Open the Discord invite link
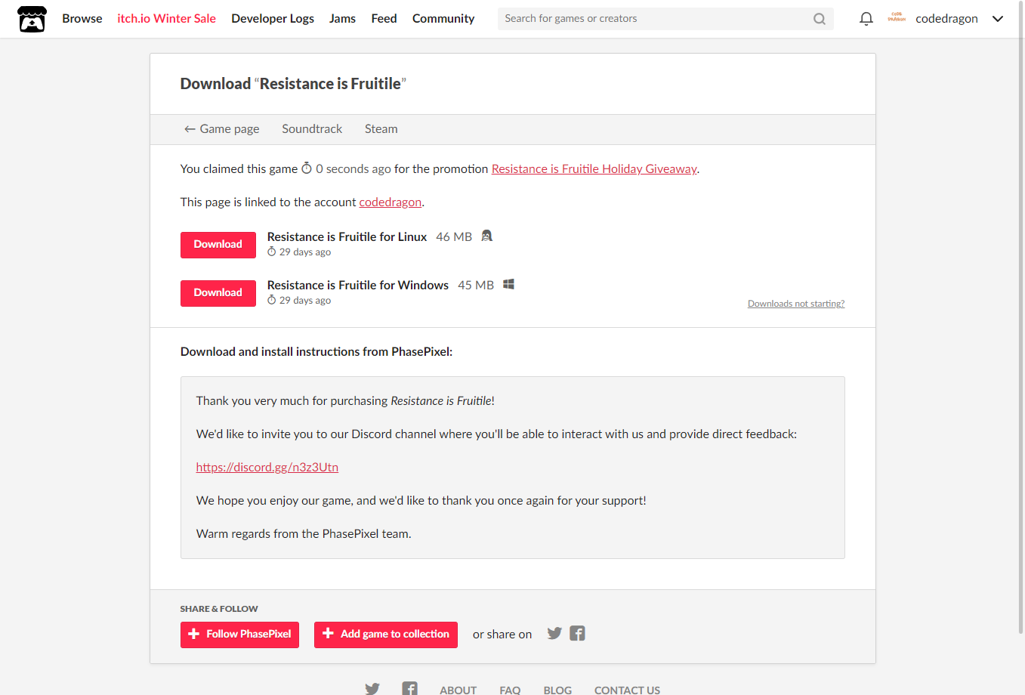The height and width of the screenshot is (695, 1025). pos(267,467)
